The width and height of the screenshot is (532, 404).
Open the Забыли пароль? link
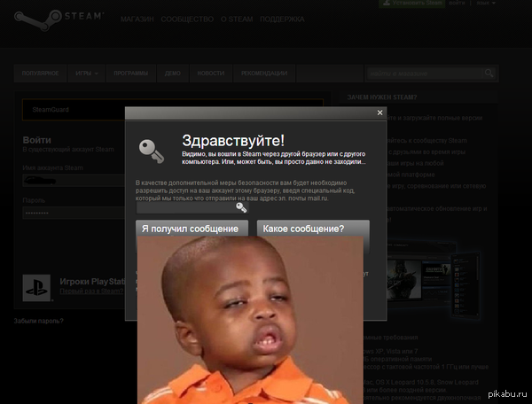(x=39, y=321)
